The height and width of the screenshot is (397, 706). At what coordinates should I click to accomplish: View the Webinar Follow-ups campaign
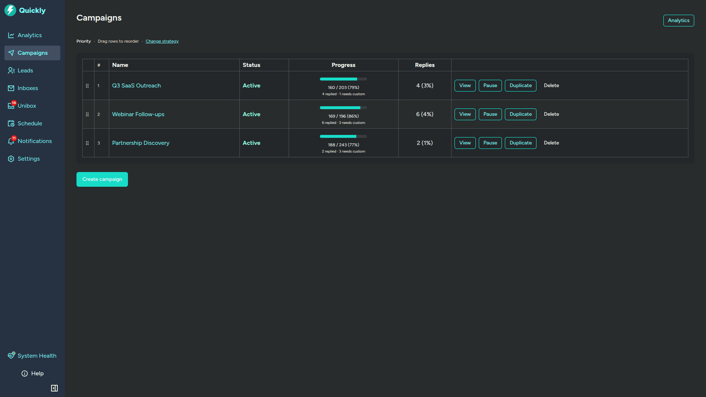(x=465, y=114)
